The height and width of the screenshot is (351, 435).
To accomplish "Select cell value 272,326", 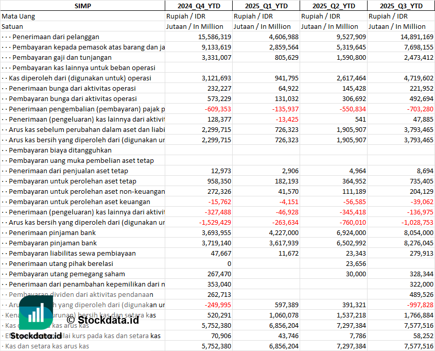I will (x=219, y=191).
